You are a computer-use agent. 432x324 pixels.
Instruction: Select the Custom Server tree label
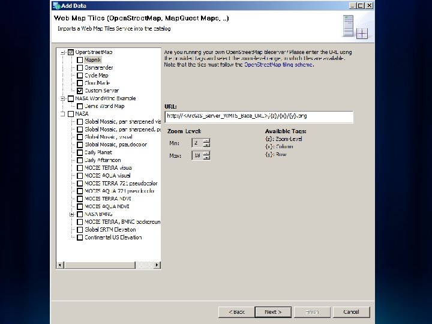click(101, 91)
